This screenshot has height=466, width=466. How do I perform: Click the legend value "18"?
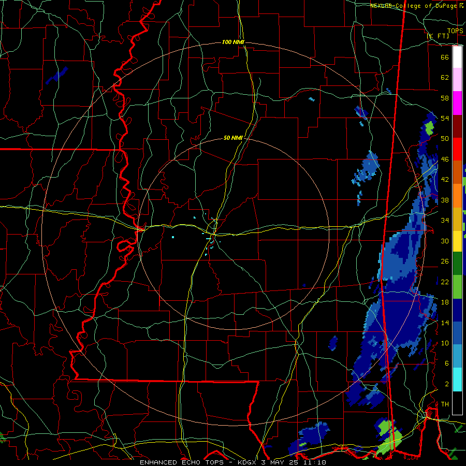pos(445,302)
